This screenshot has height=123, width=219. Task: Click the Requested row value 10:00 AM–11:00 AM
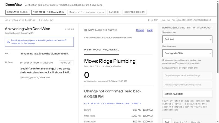[x=142, y=116]
